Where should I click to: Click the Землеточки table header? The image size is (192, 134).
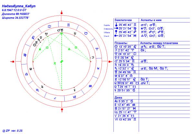(x=123, y=20)
